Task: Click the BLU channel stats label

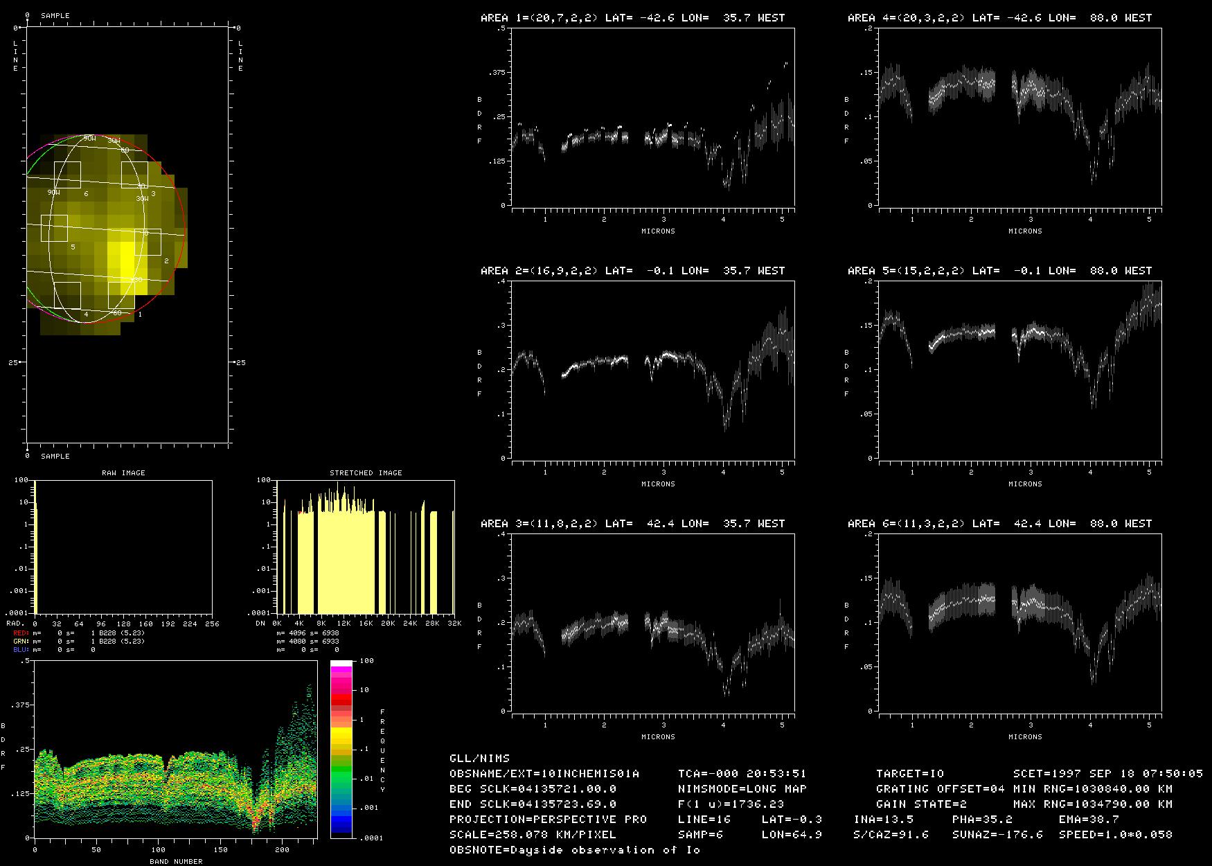Action: click(21, 650)
